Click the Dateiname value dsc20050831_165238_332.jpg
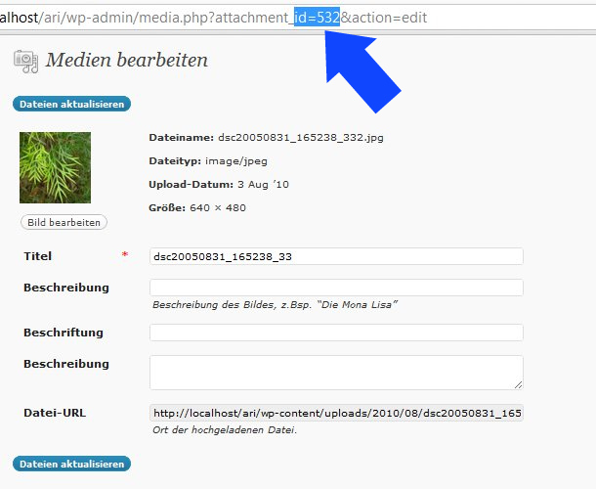This screenshot has width=596, height=489. click(300, 138)
